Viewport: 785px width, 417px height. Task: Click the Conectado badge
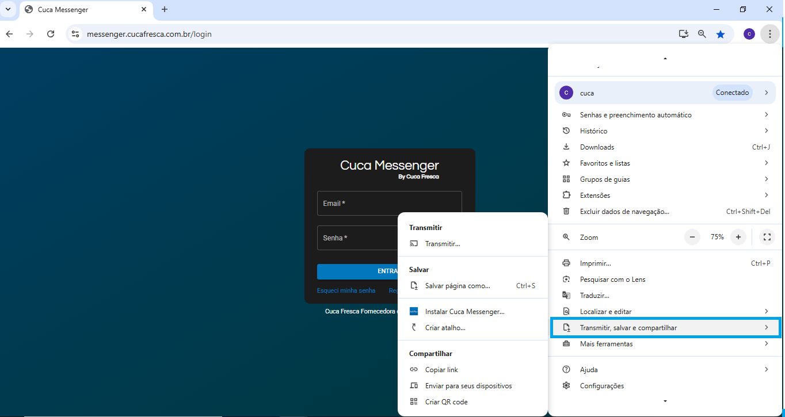(732, 93)
